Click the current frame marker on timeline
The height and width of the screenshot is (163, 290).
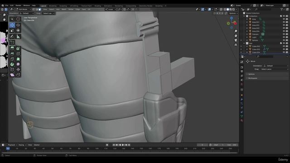(8, 149)
